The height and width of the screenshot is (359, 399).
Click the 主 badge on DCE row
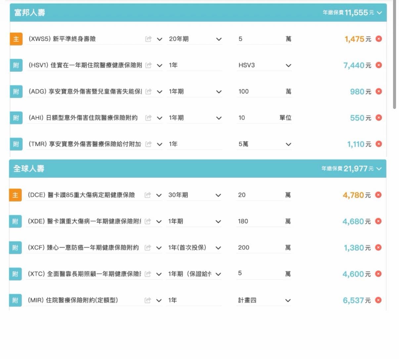coord(15,195)
